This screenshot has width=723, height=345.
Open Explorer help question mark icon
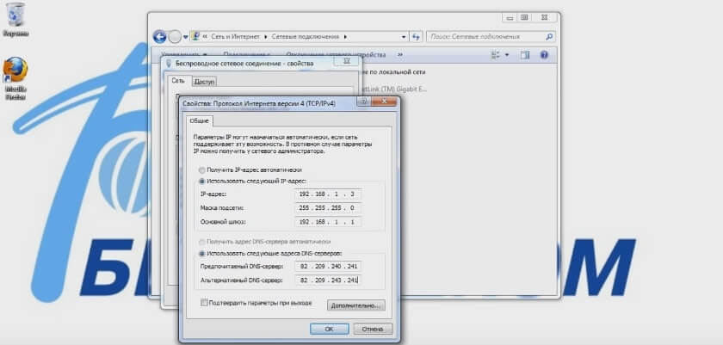pyautogui.click(x=544, y=55)
